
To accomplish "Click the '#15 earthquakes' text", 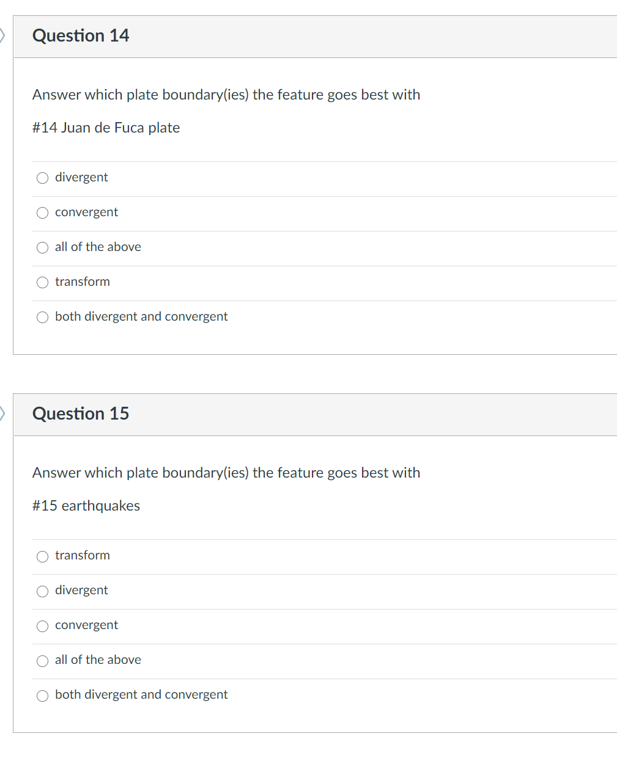I will (86, 506).
